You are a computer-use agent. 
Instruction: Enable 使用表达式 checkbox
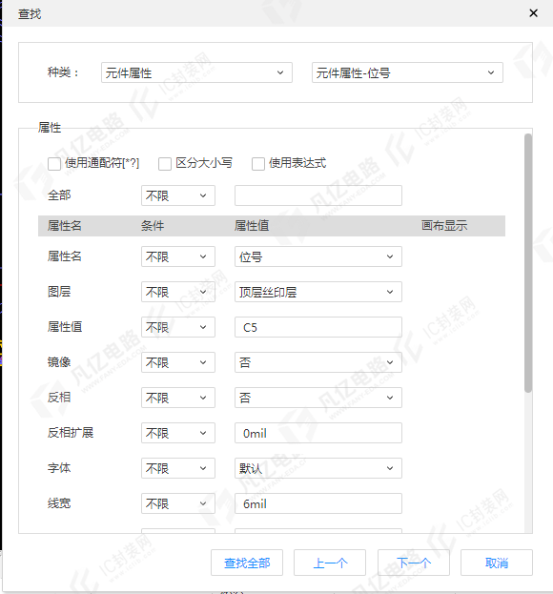[258, 164]
